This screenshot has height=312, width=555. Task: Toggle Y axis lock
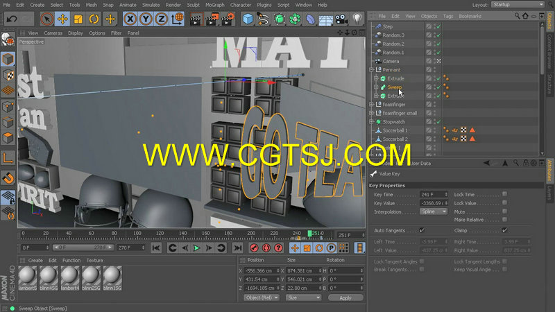pos(146,19)
